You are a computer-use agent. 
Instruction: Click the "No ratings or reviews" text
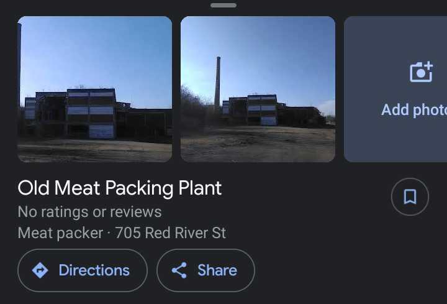tap(89, 212)
